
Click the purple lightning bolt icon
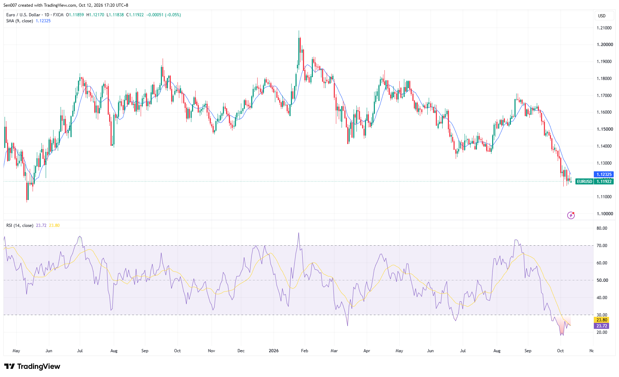tap(571, 215)
